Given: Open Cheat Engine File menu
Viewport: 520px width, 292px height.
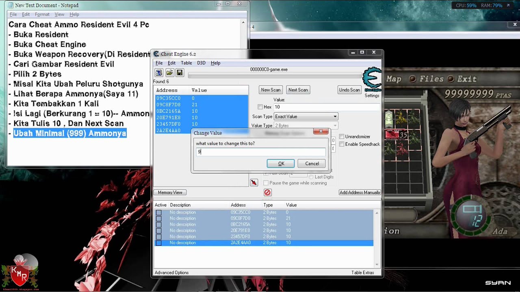Looking at the screenshot, I should [x=159, y=63].
